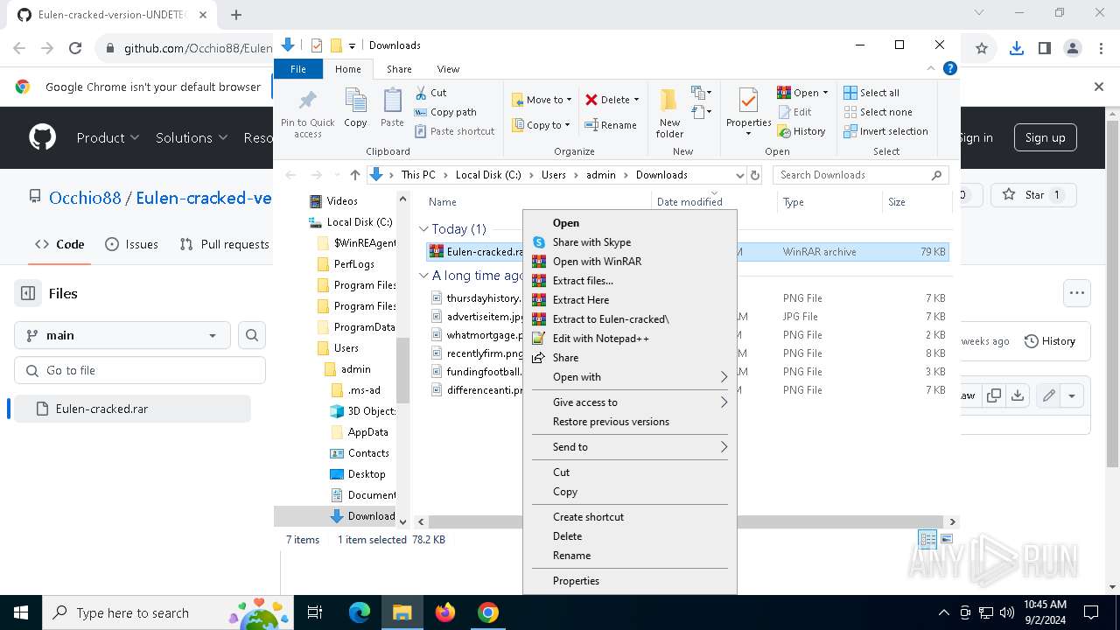Open main branch dropdown on GitHub

(x=122, y=335)
